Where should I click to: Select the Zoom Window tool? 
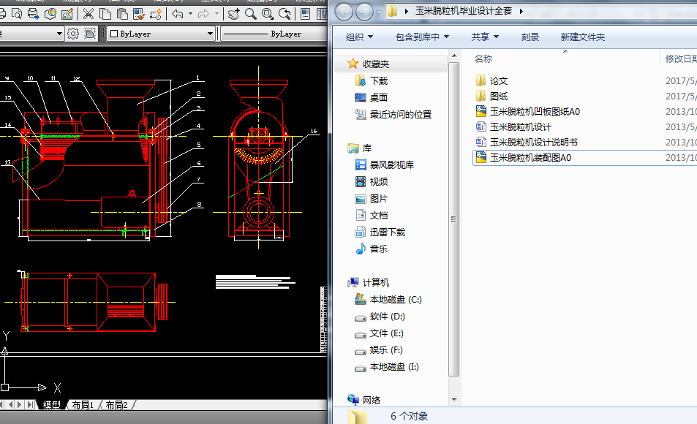coord(268,14)
